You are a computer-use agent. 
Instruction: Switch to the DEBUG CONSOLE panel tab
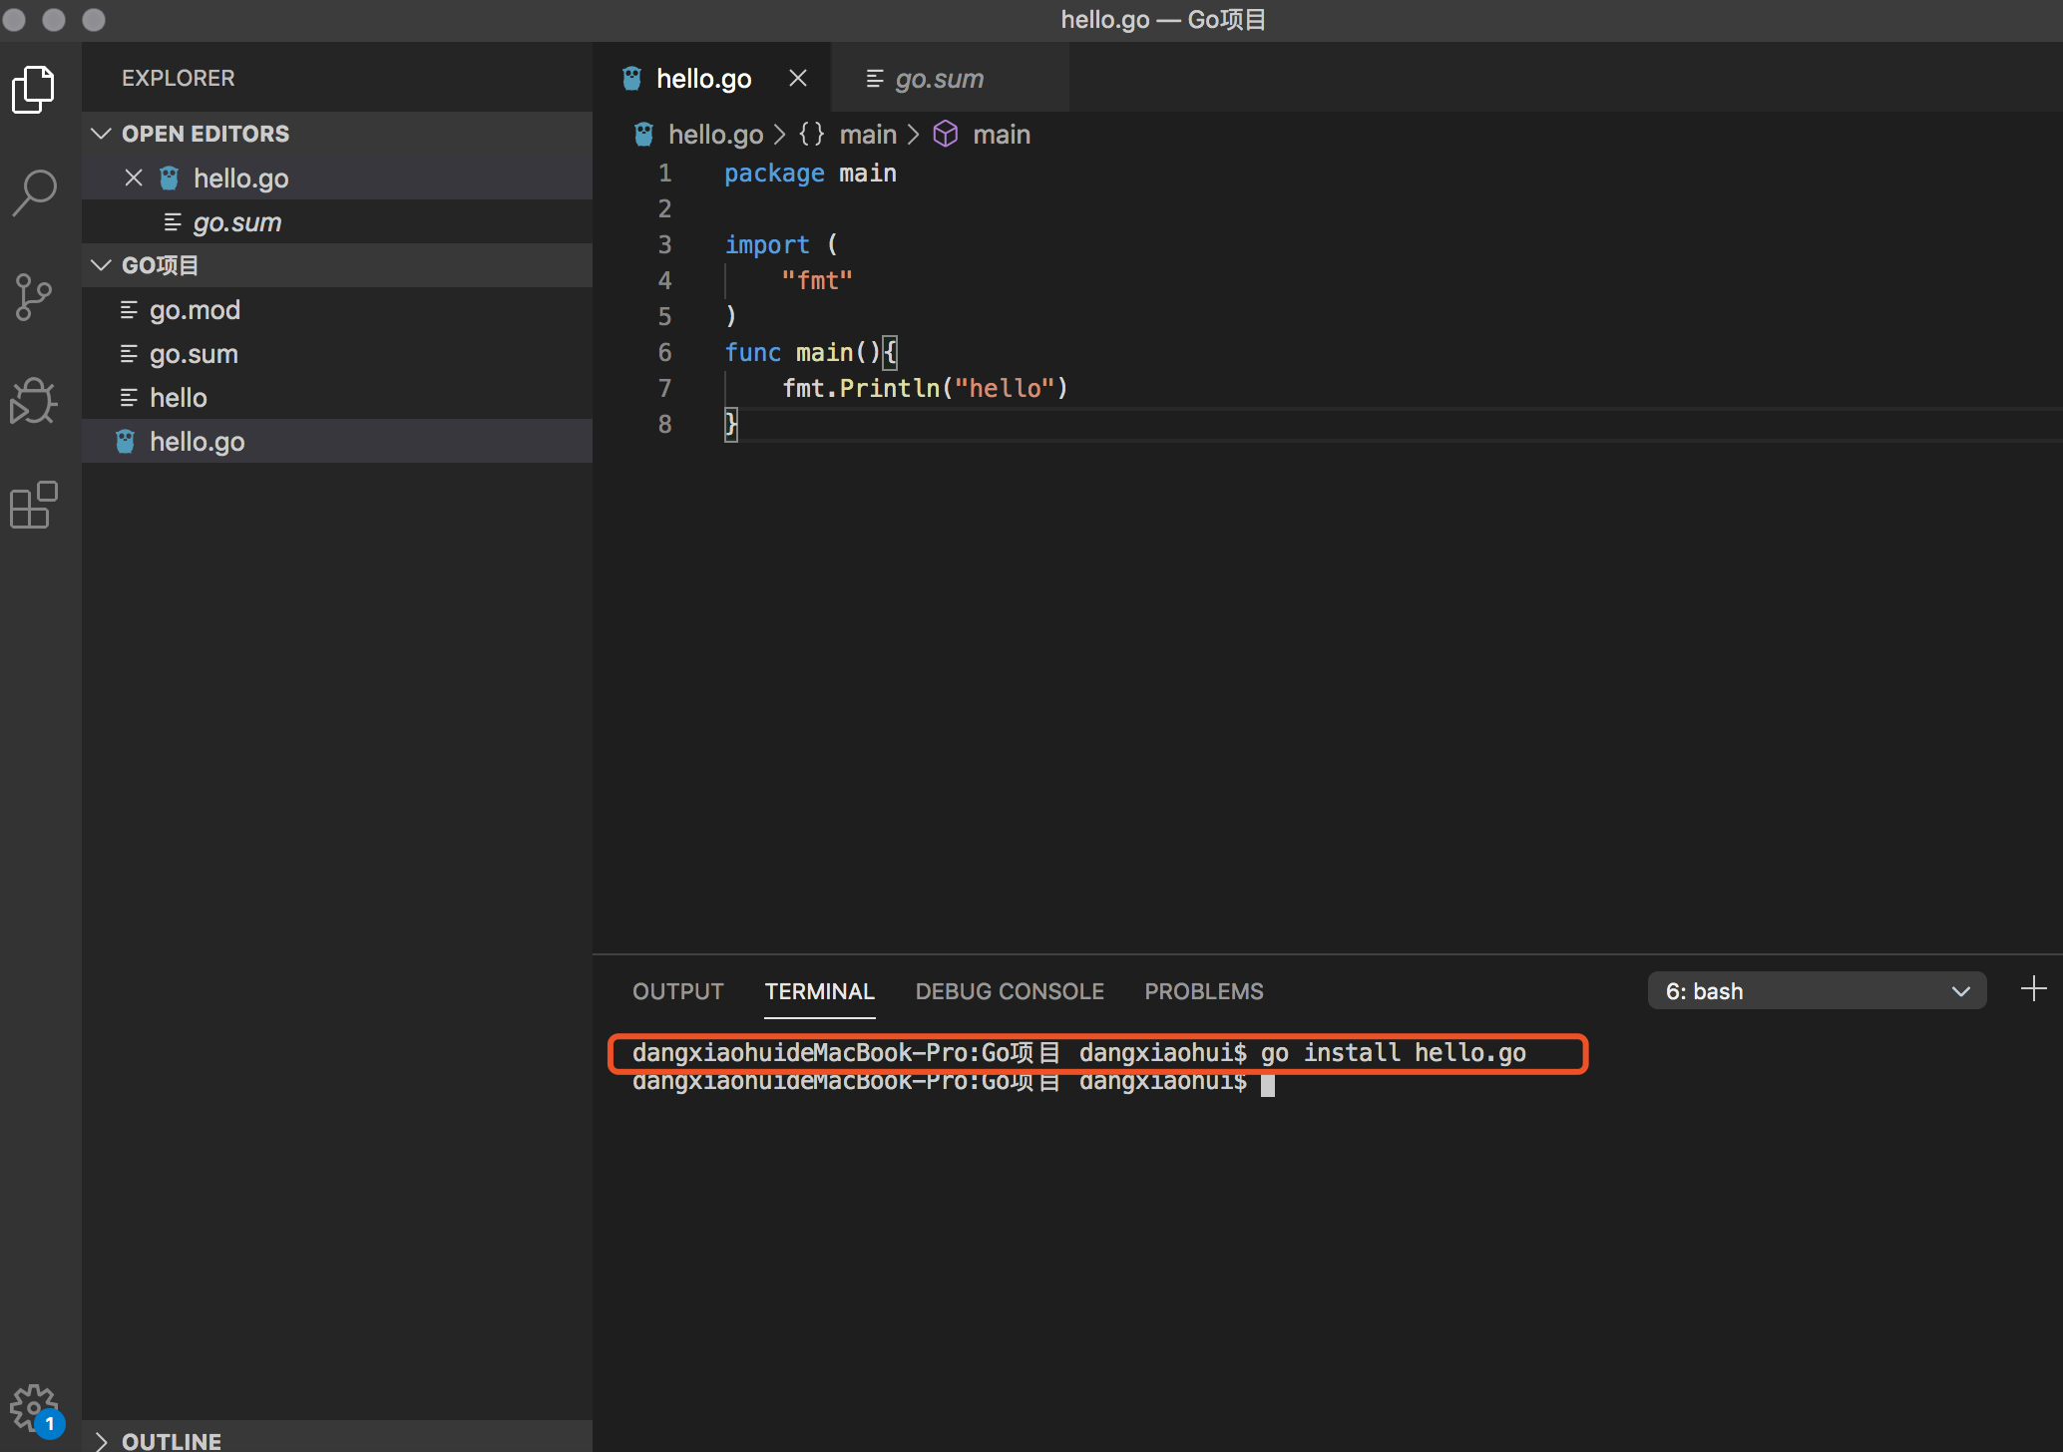[x=1009, y=991]
